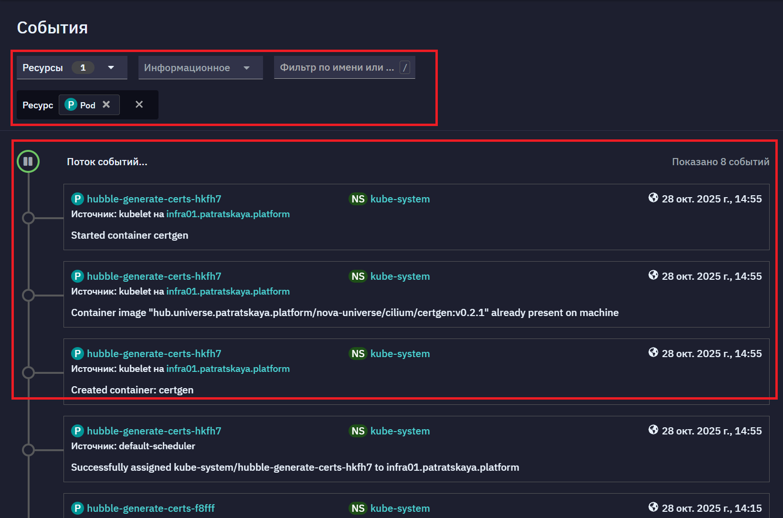Open the Ресурсы dropdown

click(x=72, y=68)
